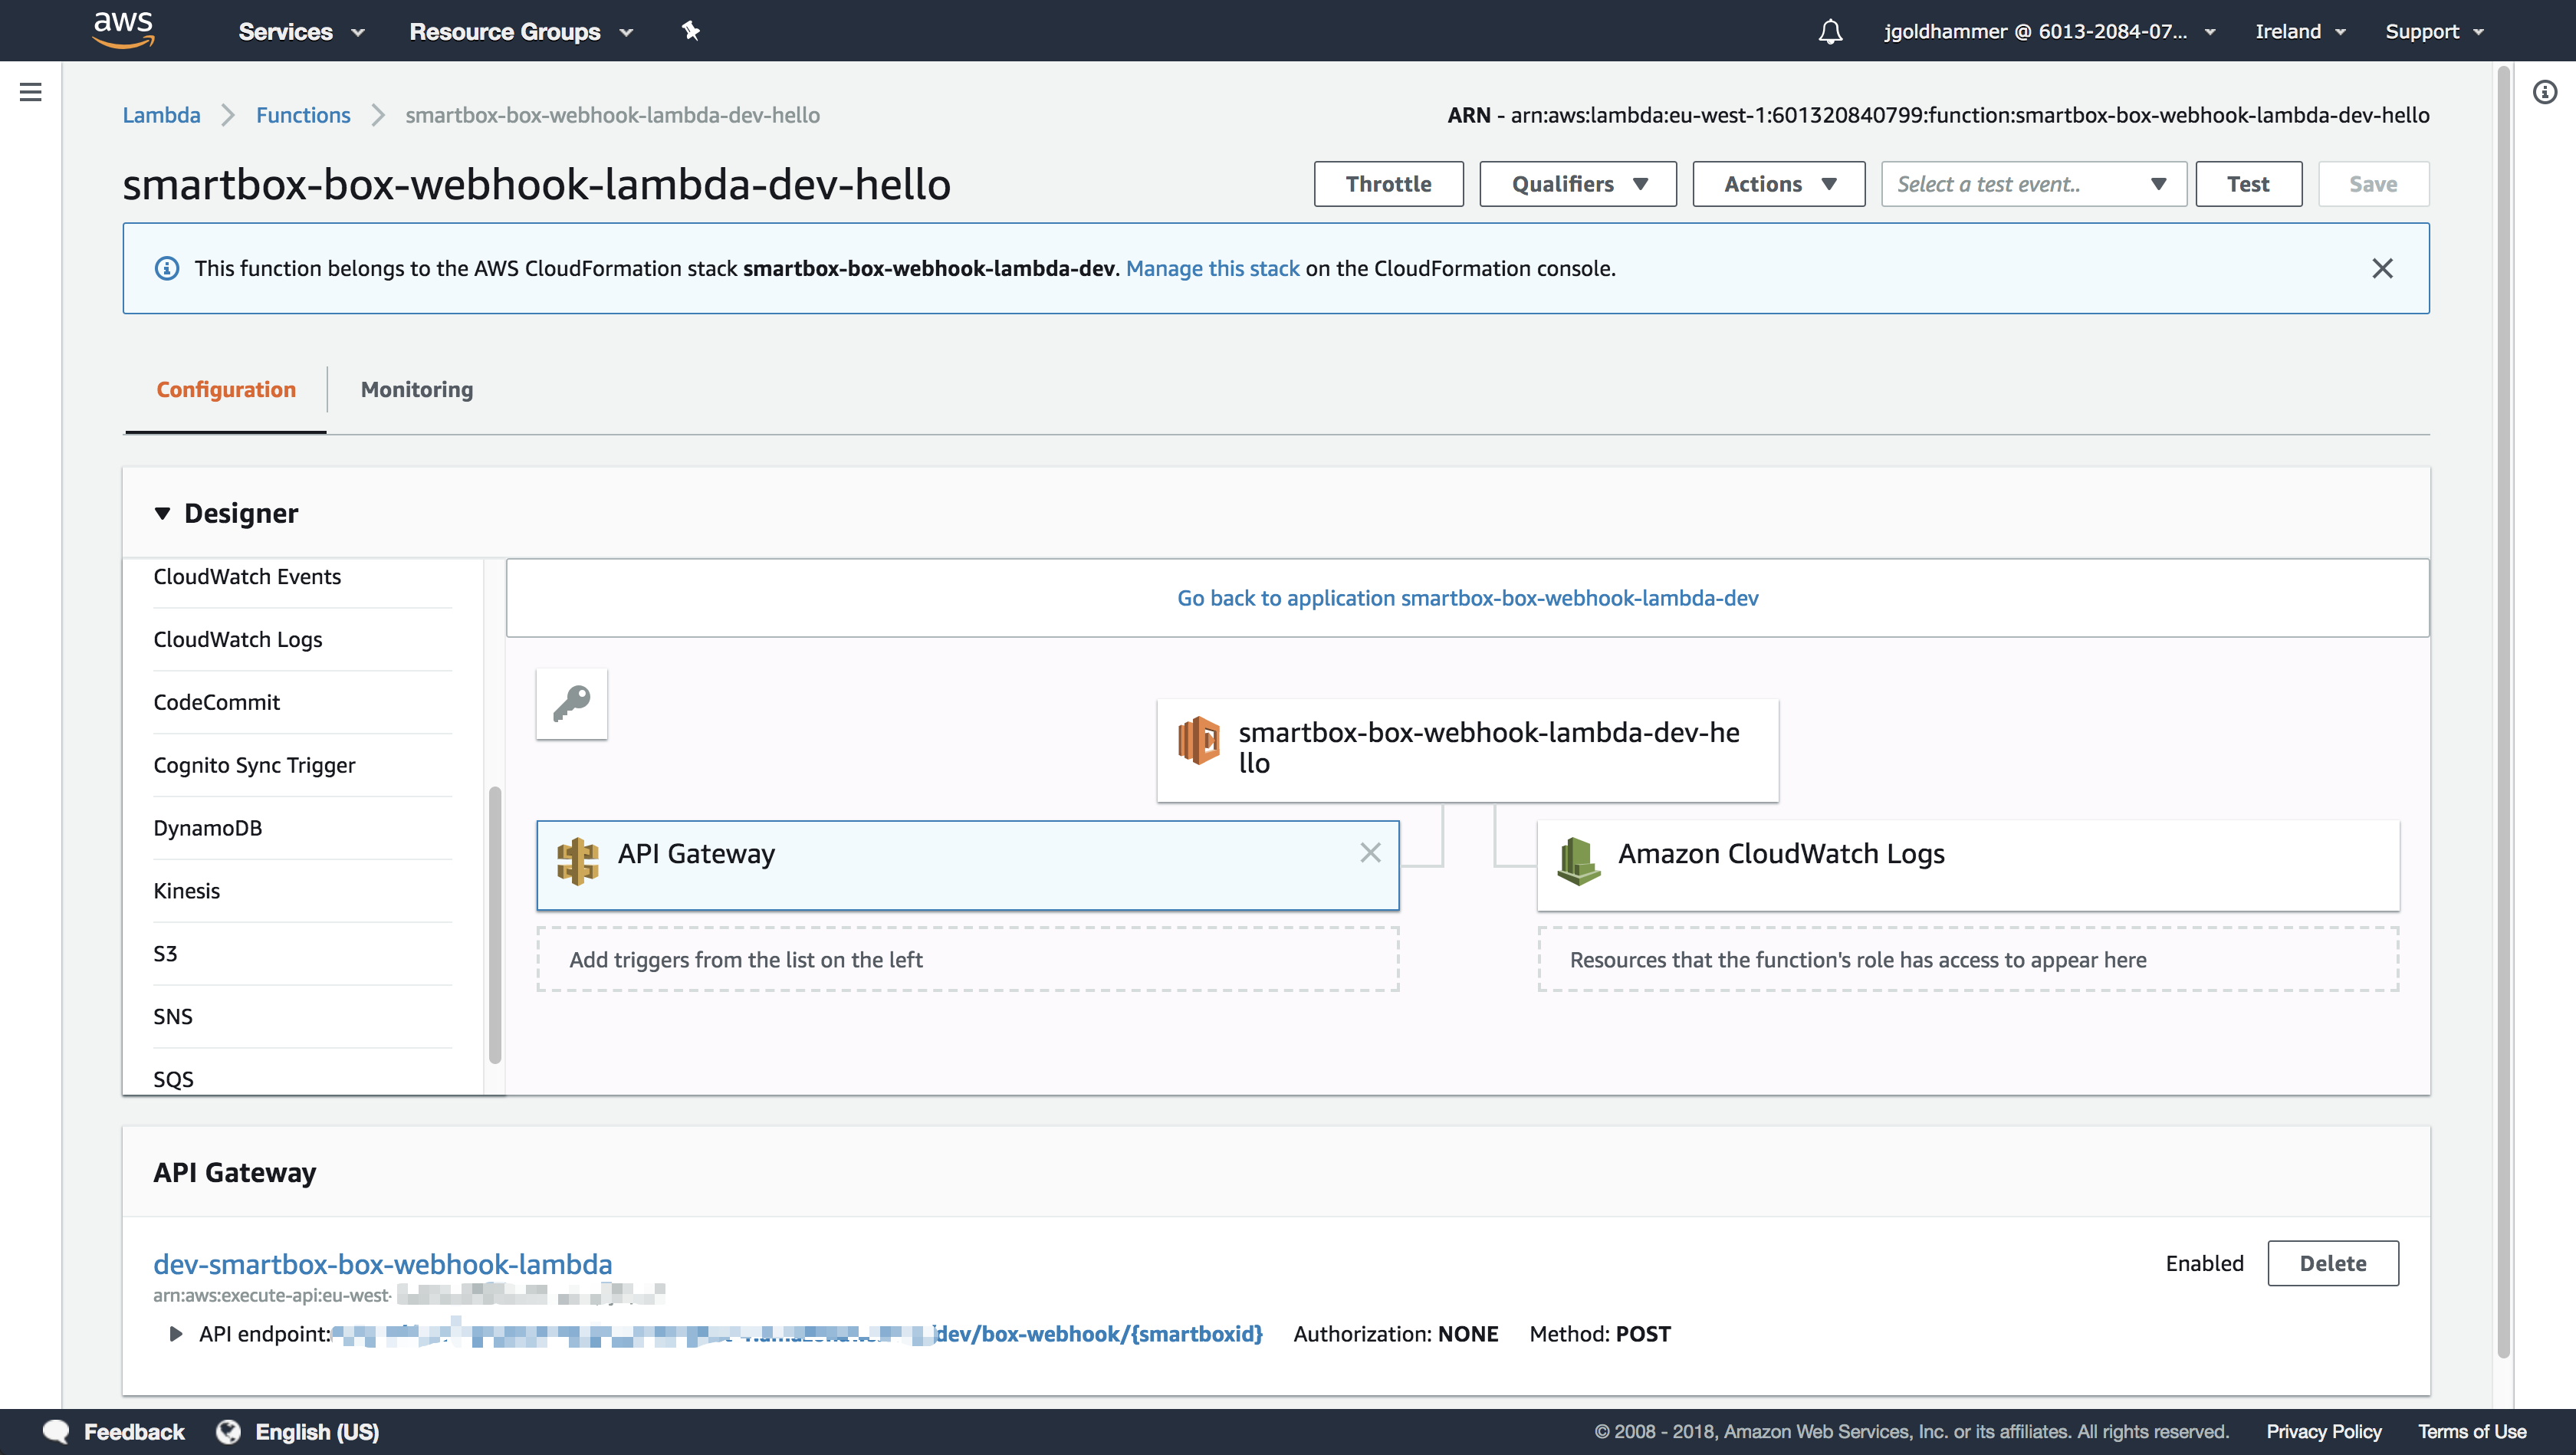Screen dimensions: 2576x1455
Task: Click the Test button
Action: pos(2248,183)
